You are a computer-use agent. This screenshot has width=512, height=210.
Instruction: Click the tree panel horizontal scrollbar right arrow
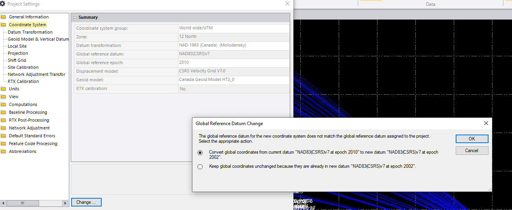click(x=65, y=203)
